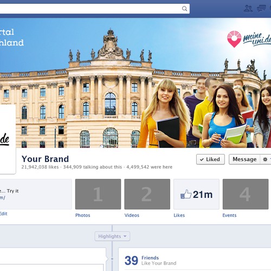This screenshot has height=271, width=271.
Task: Click the Events thumbnail numbered 4
Action: [246, 194]
